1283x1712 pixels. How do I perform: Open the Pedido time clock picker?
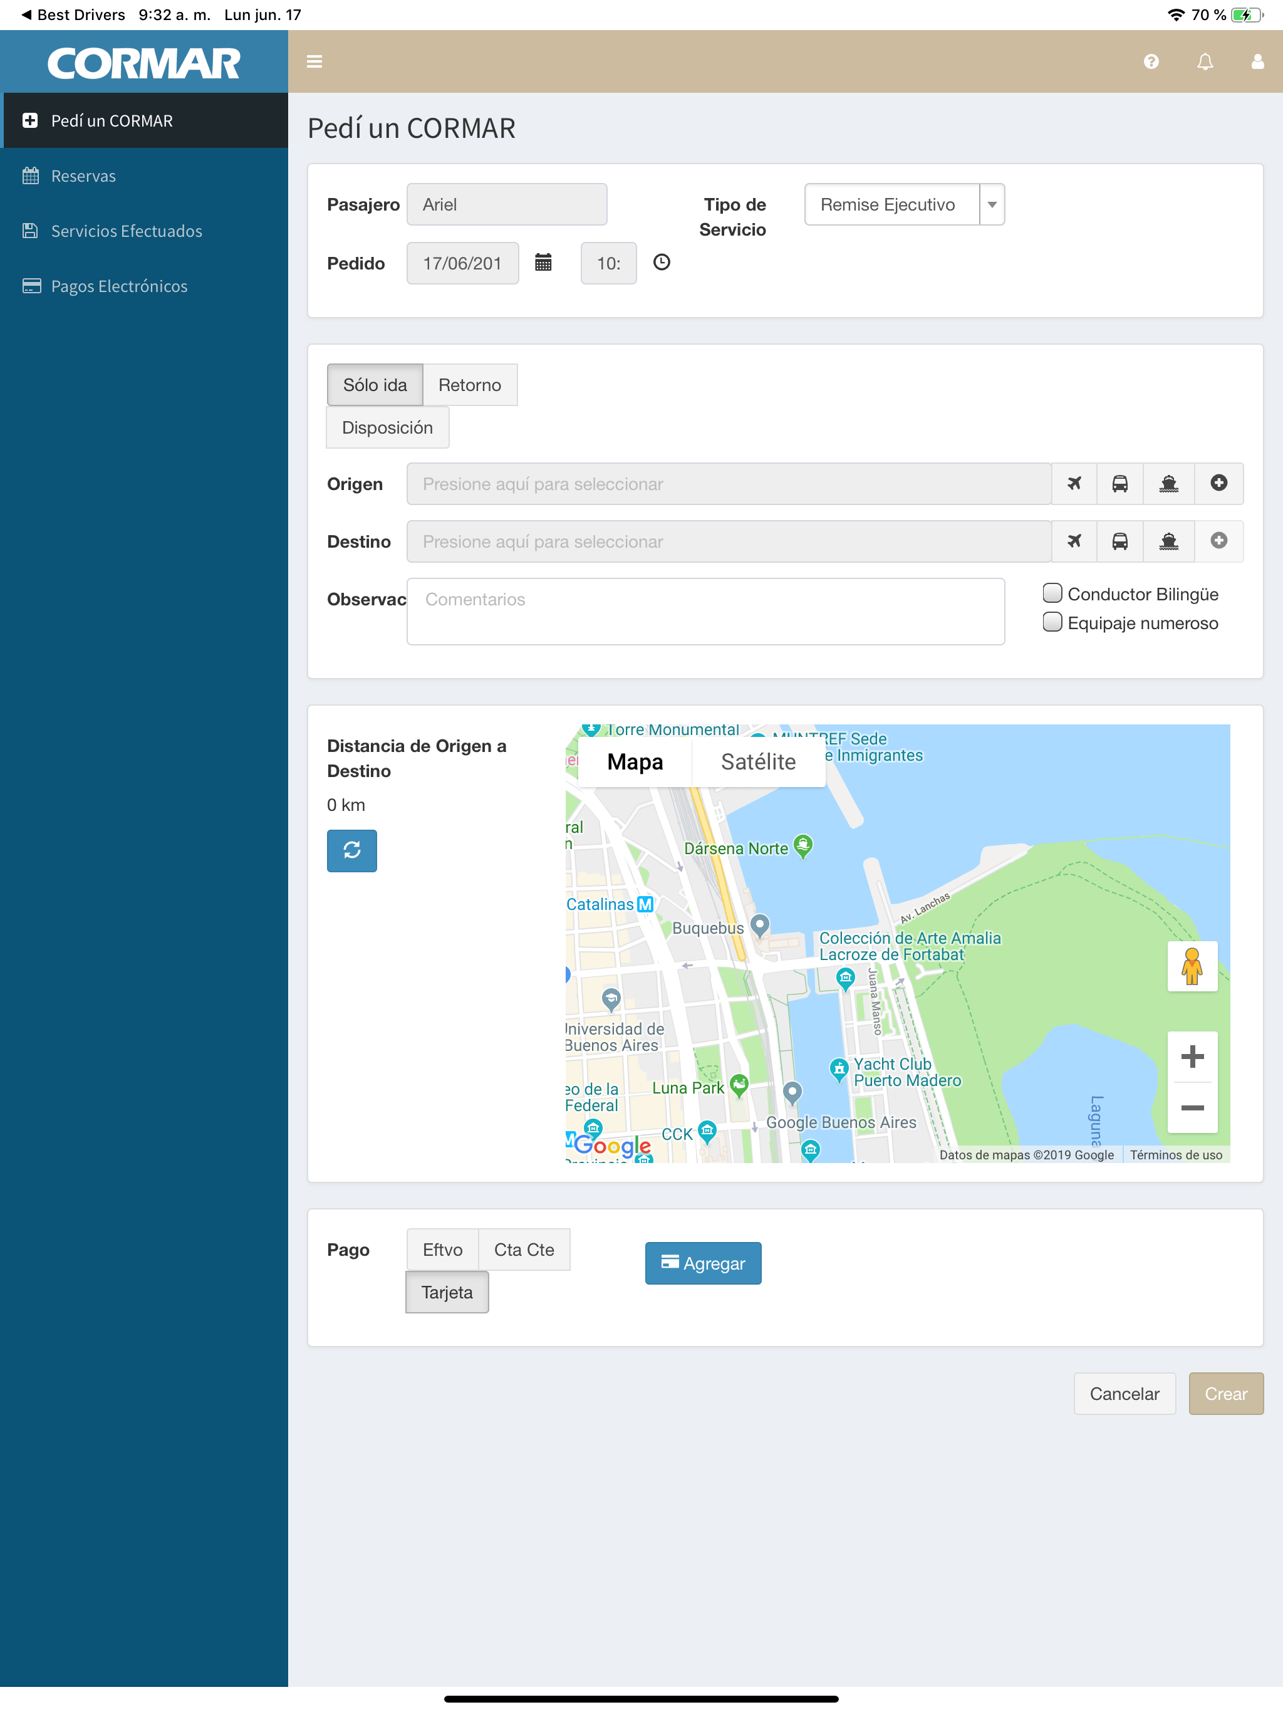click(662, 263)
